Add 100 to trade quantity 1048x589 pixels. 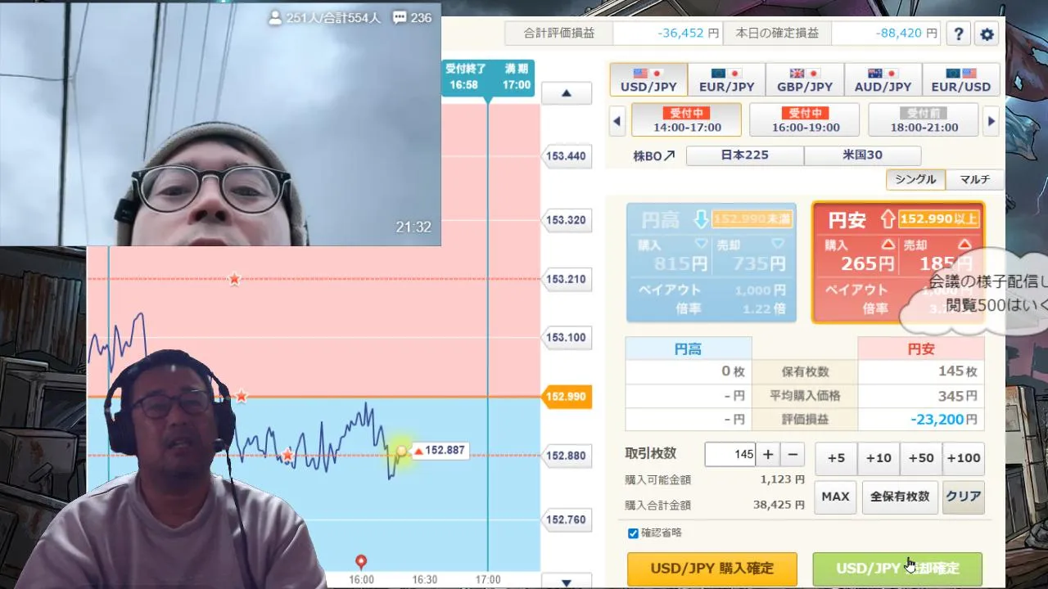[x=964, y=458]
